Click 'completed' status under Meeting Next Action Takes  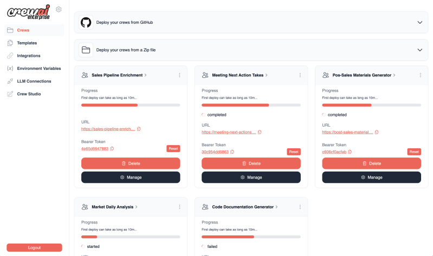click(217, 115)
